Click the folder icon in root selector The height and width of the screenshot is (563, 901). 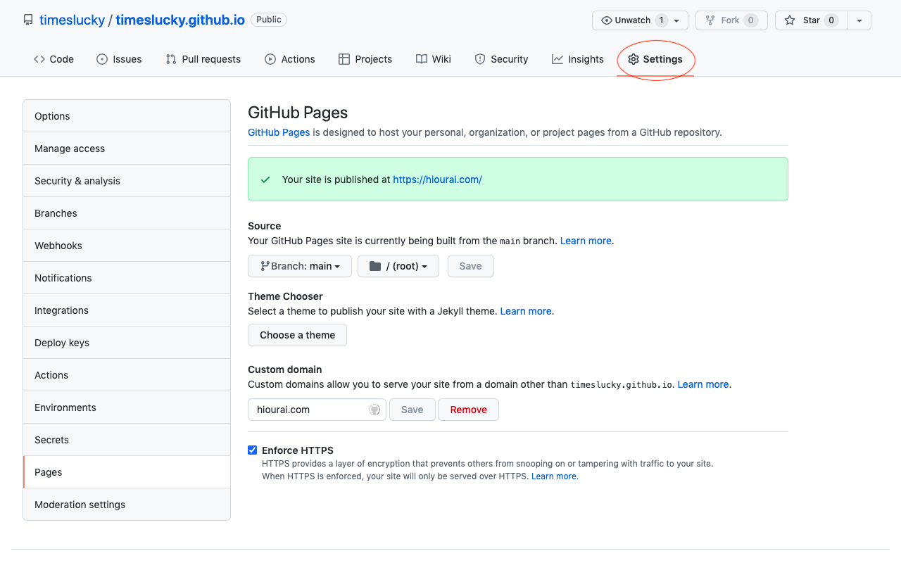click(x=375, y=266)
